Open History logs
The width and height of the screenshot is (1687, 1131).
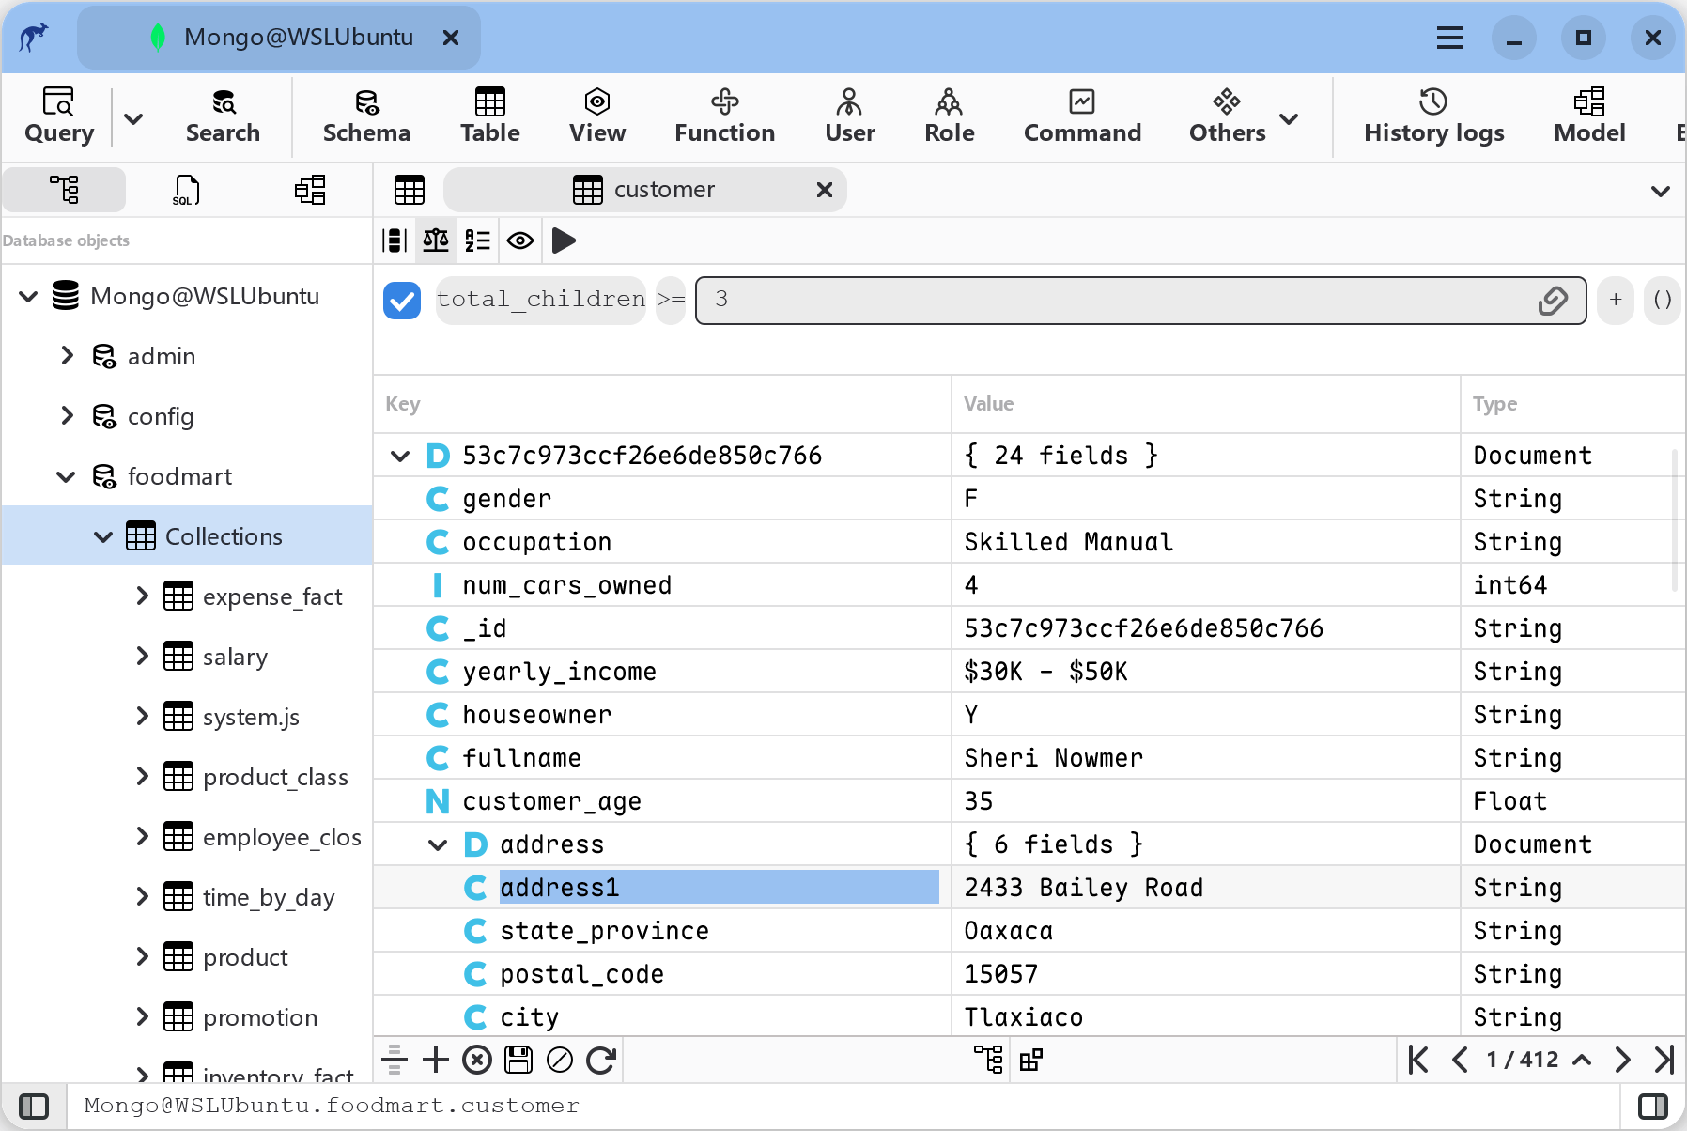pyautogui.click(x=1433, y=116)
